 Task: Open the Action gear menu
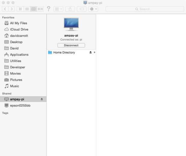(93, 9)
